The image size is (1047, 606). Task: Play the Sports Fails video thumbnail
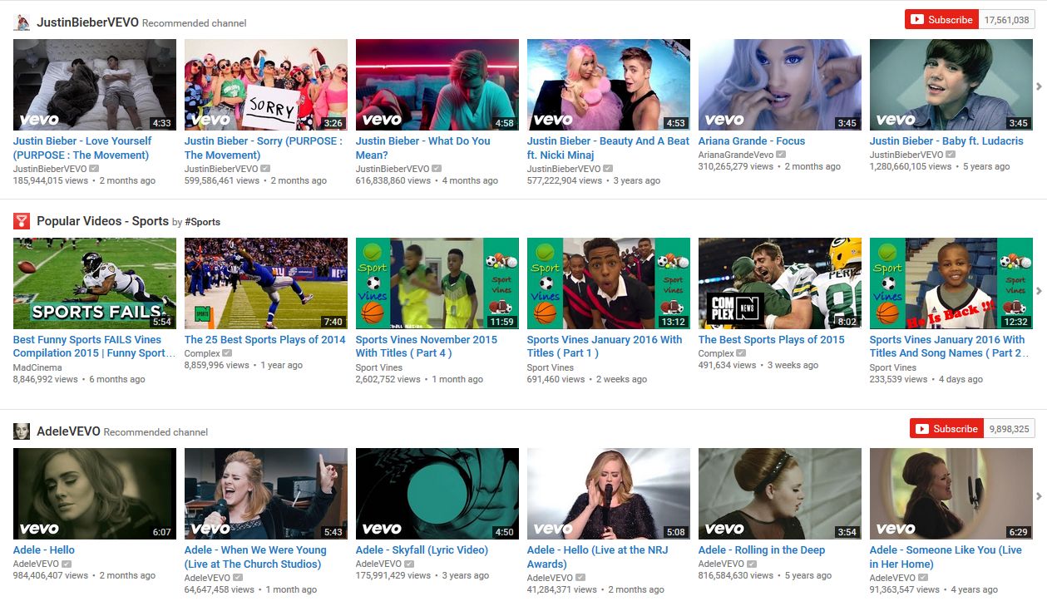[x=95, y=283]
